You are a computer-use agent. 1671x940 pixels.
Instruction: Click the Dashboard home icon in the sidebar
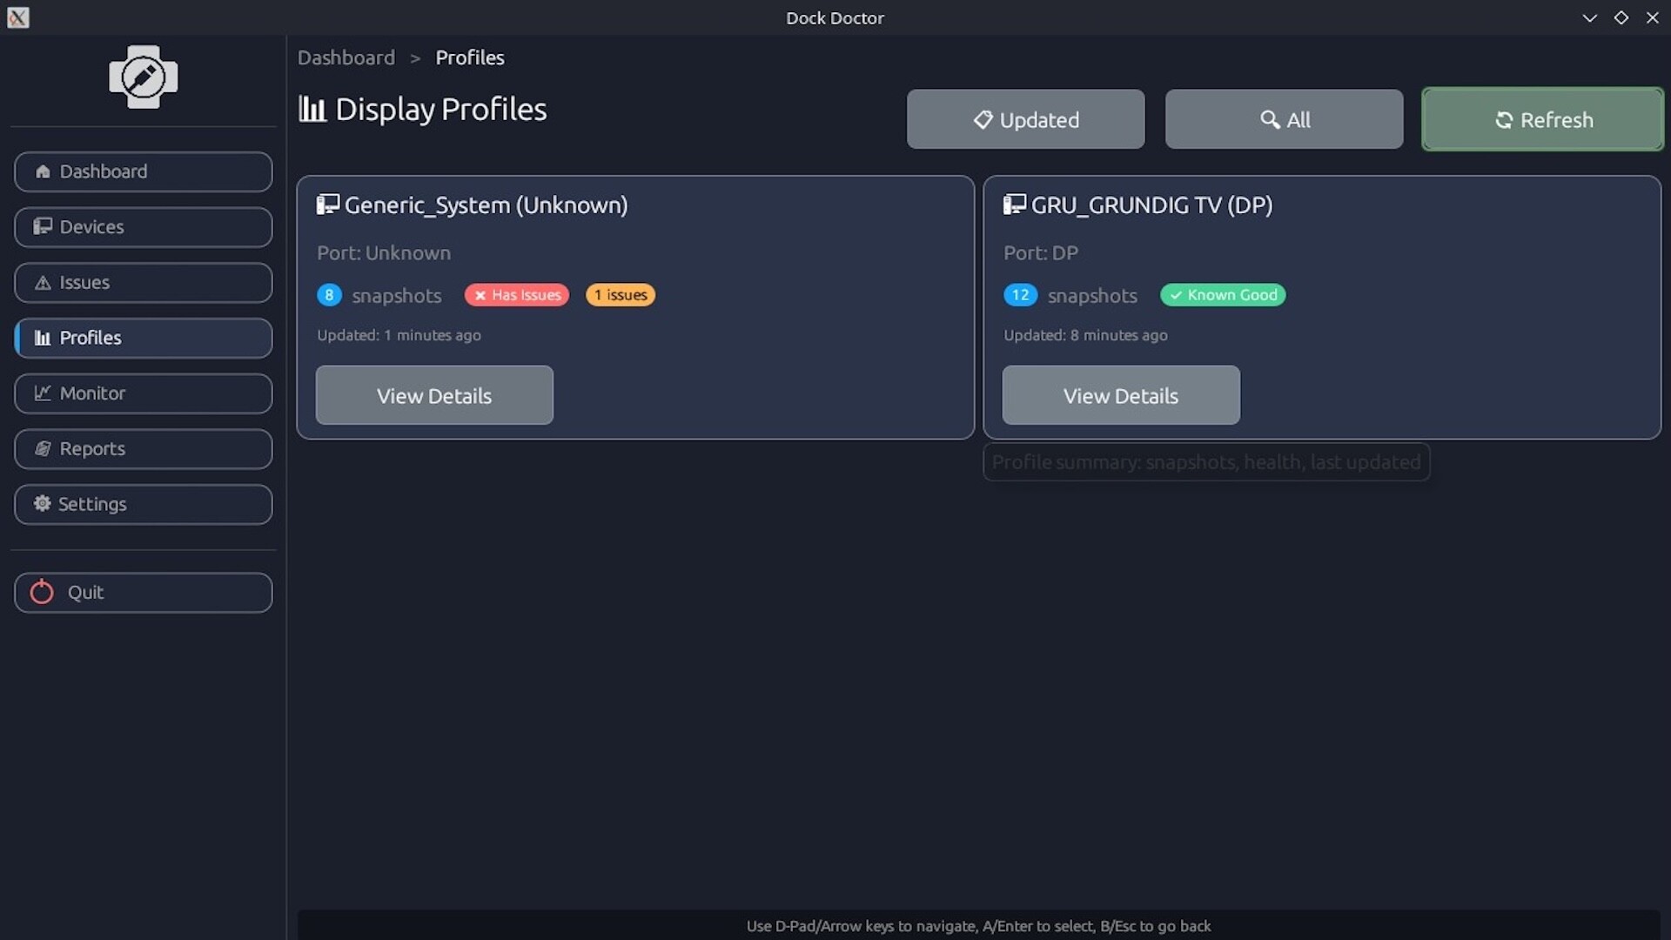(43, 171)
